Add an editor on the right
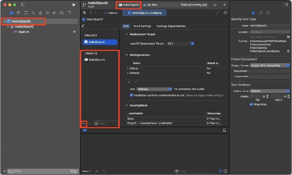Image resolution: width=292 pixels, height=175 pixels. point(225,13)
